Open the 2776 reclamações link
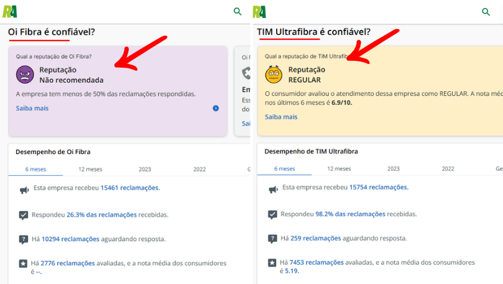 tap(68, 263)
